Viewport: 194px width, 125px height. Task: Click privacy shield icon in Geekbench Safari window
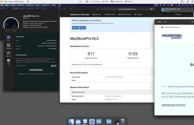coord(98,9)
